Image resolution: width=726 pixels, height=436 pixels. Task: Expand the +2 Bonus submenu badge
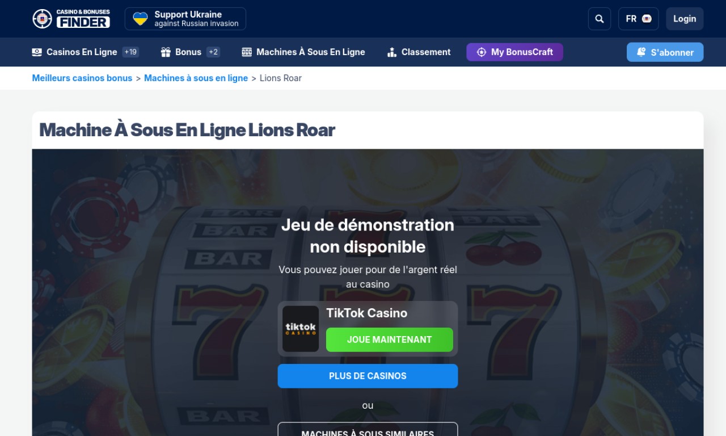213,52
